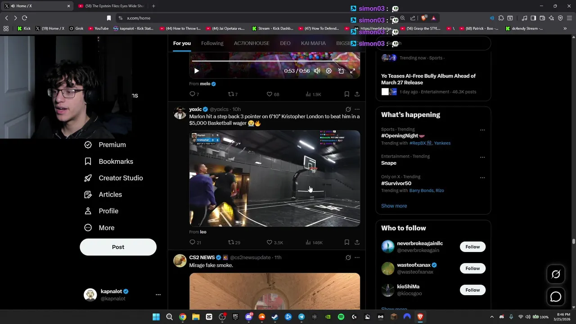The image size is (576, 324).
Task: Open the basketball wager video thumbnail
Action: pyautogui.click(x=274, y=178)
